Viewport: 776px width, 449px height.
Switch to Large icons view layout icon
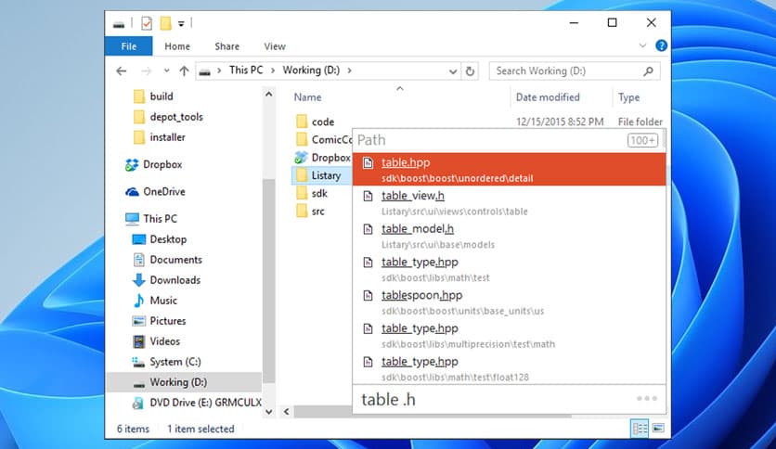point(658,429)
